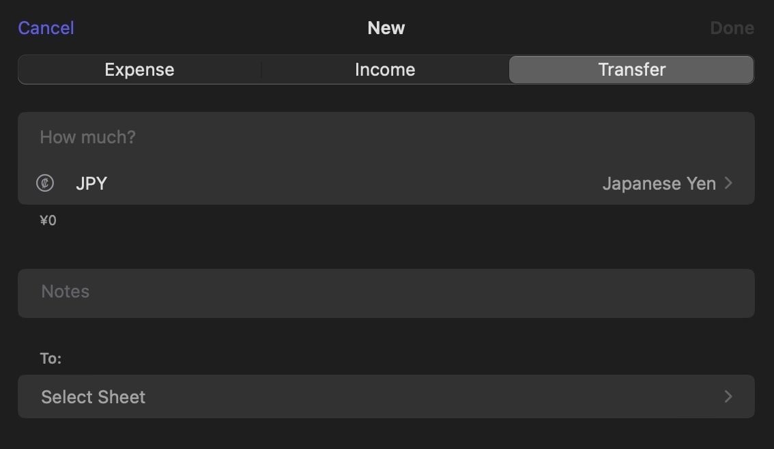Switch to the Income segment
Viewport: 774px width, 449px height.
coord(385,70)
